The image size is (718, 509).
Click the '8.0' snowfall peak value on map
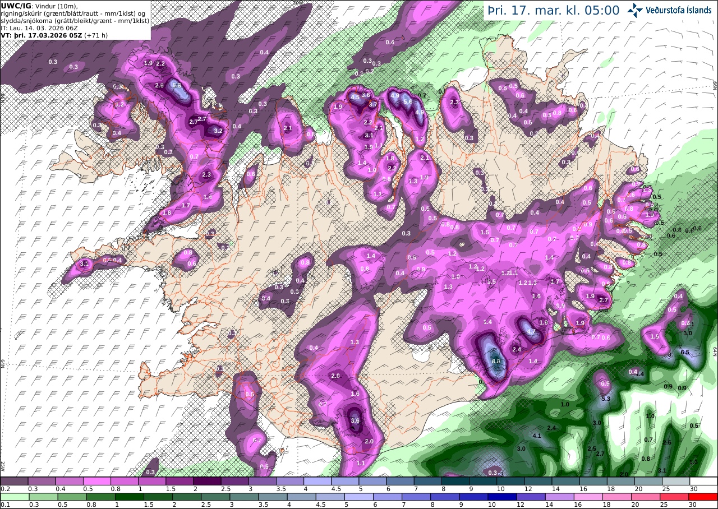[496, 362]
